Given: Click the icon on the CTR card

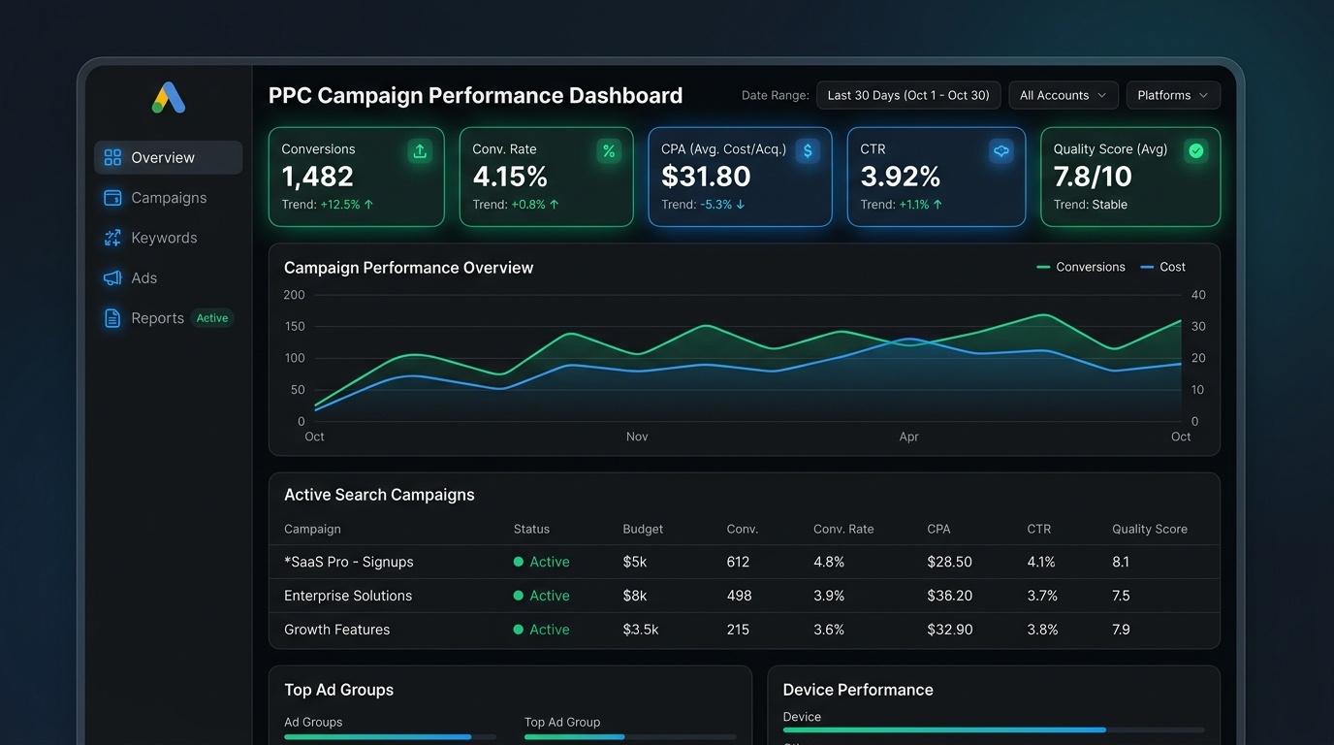Looking at the screenshot, I should point(1001,150).
